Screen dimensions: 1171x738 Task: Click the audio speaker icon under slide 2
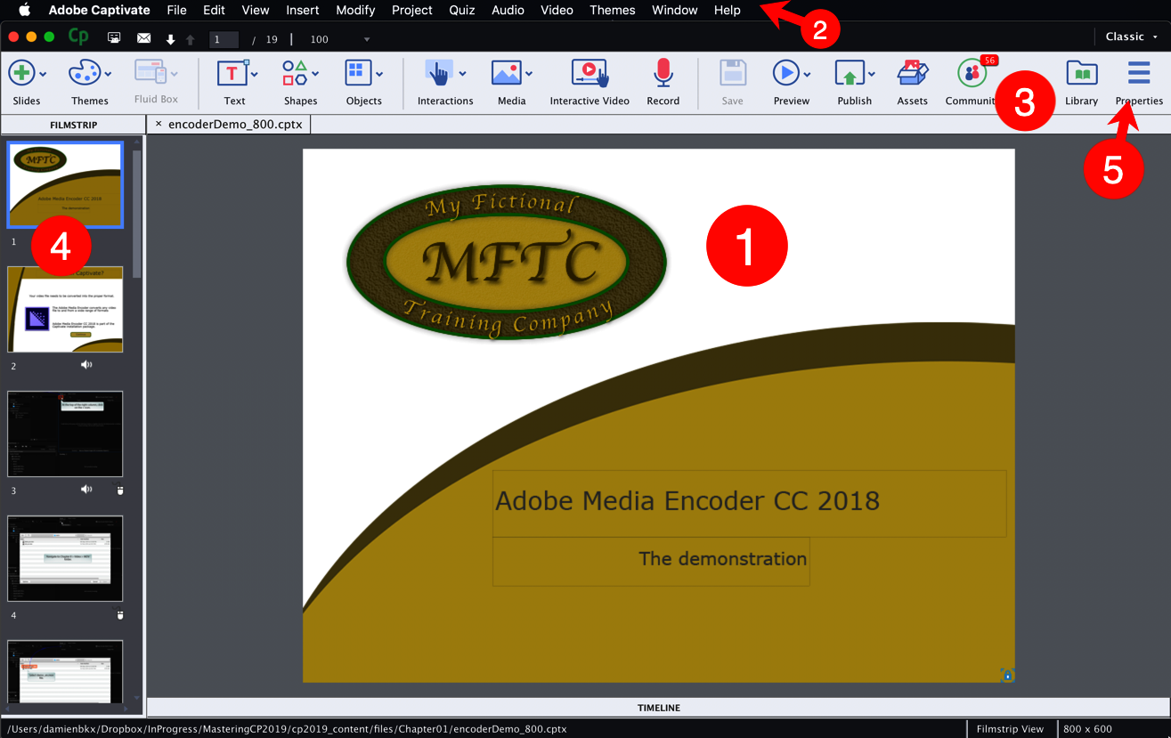[x=86, y=365]
